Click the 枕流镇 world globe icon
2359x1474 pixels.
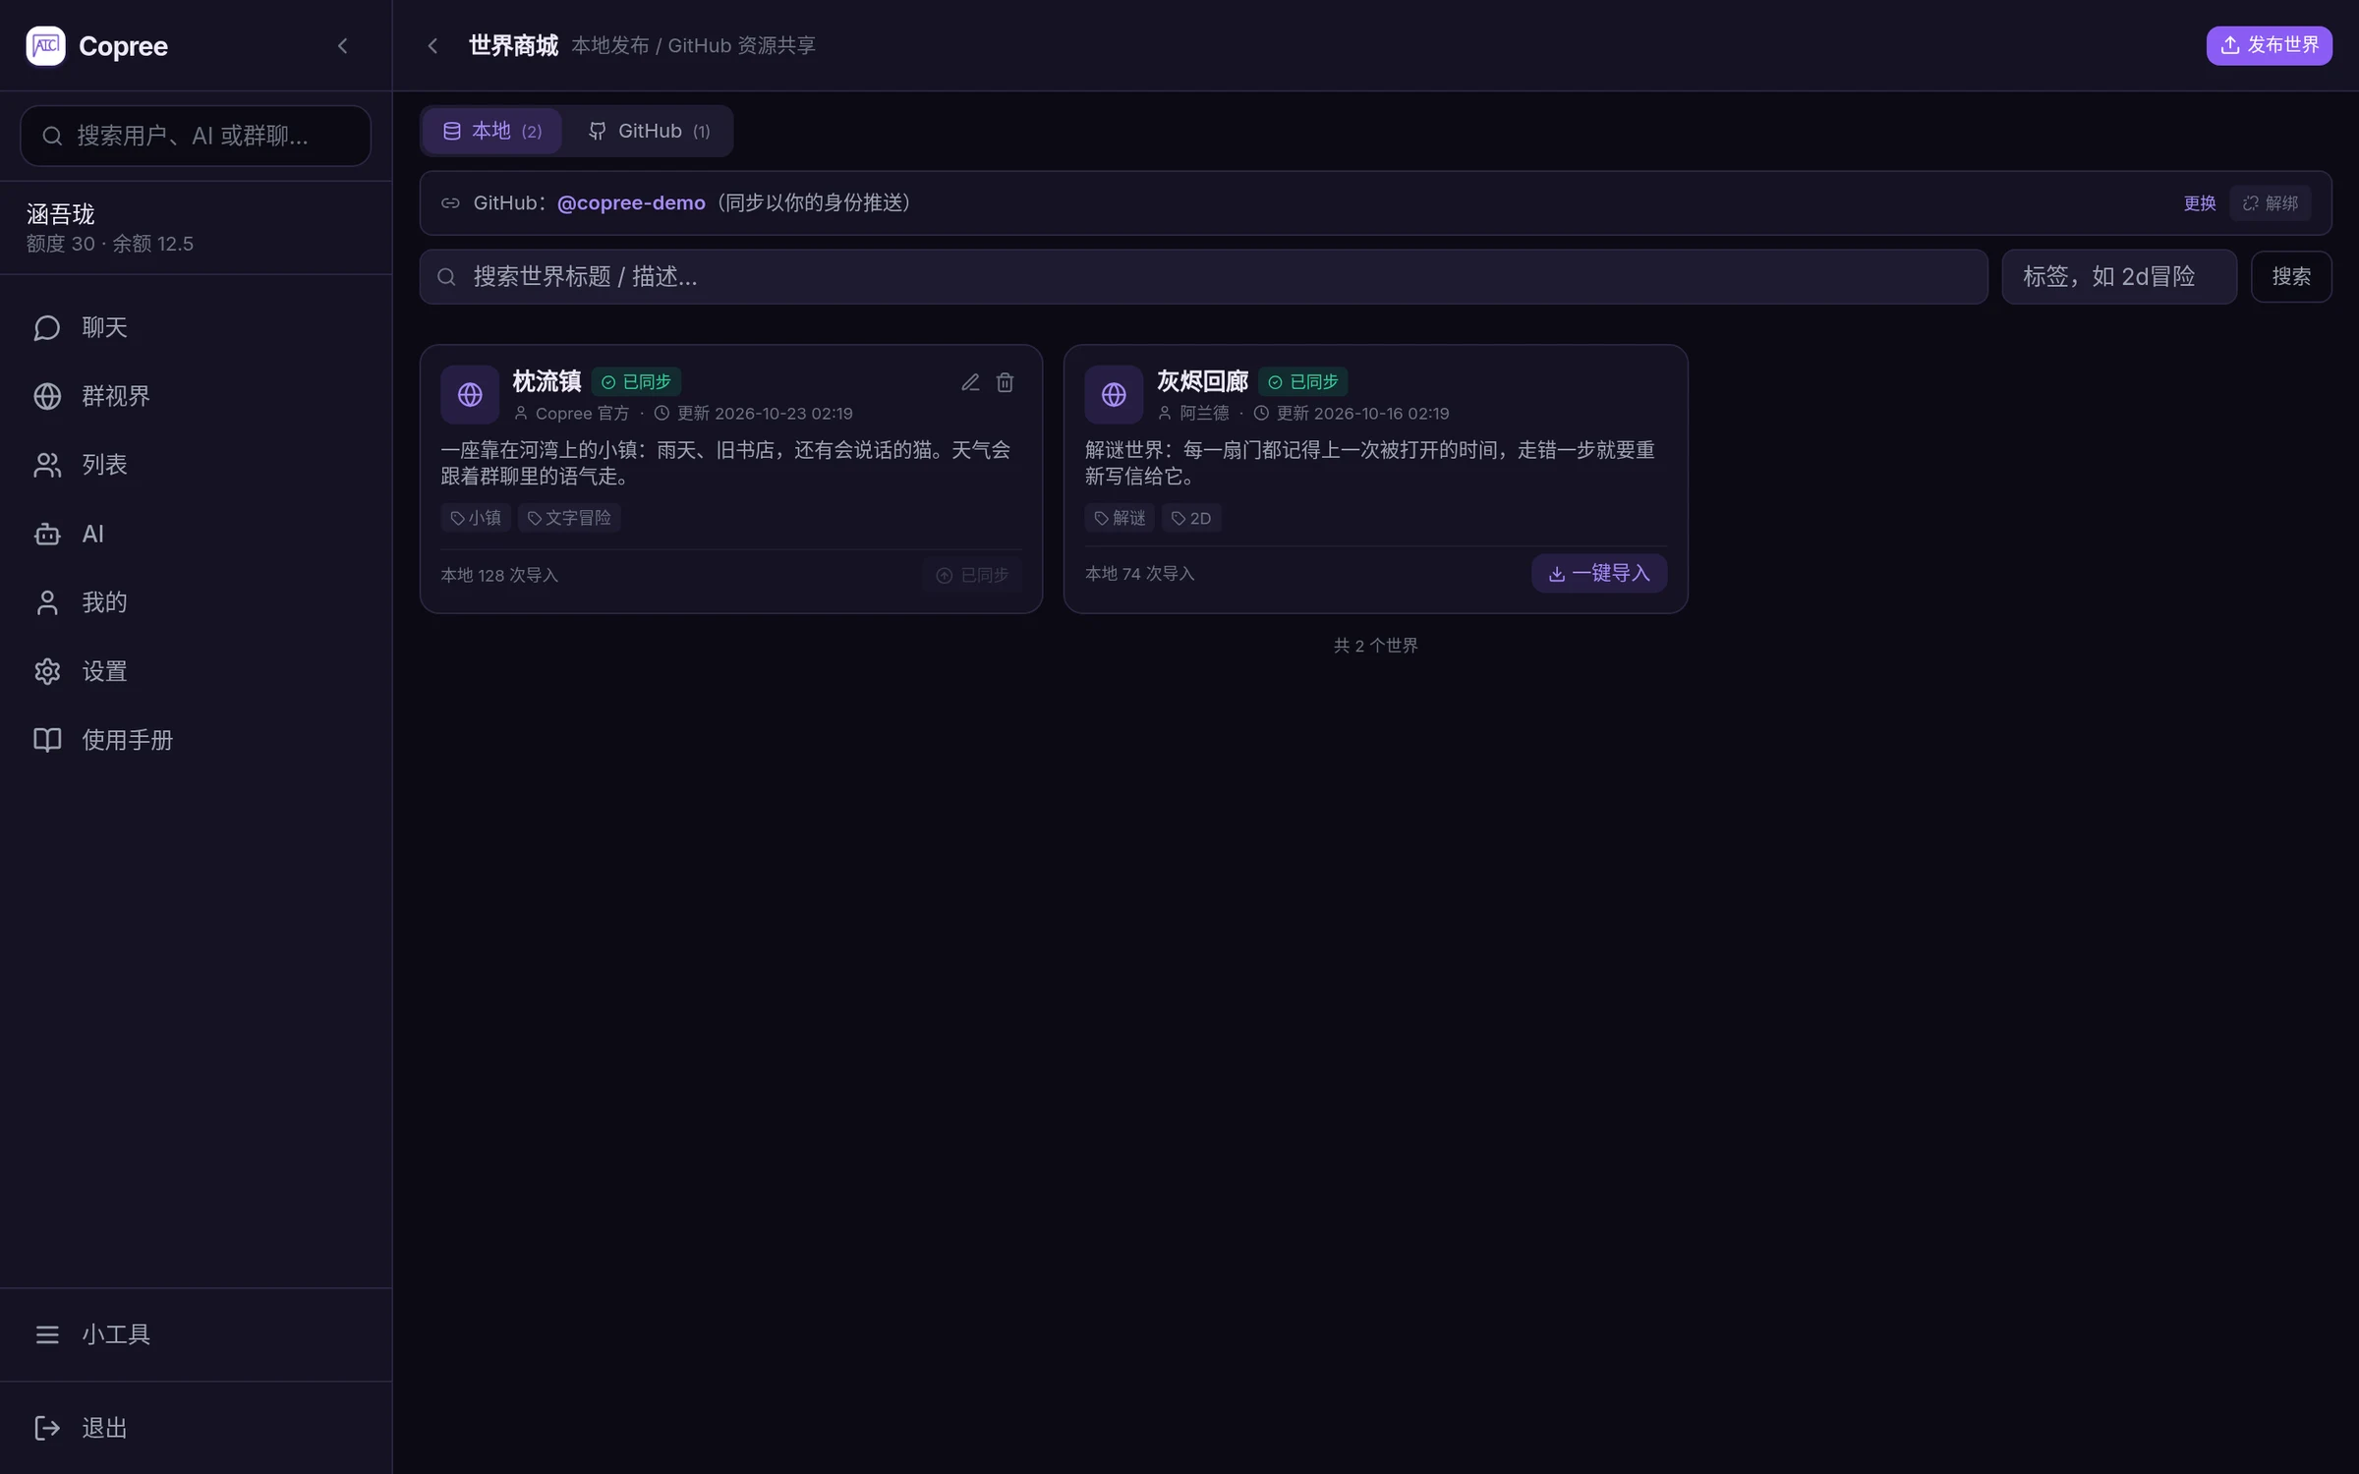click(x=470, y=394)
